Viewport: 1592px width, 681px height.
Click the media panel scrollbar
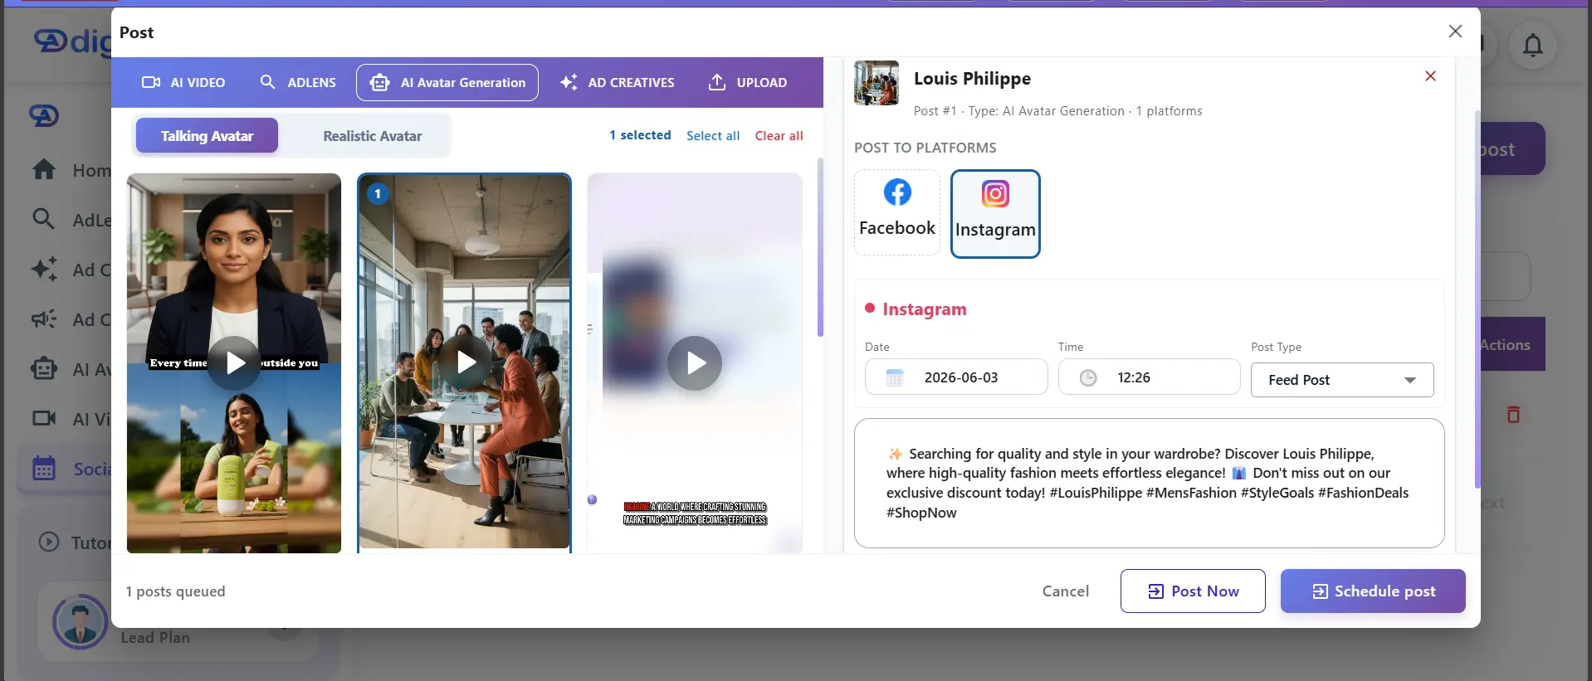pos(820,247)
